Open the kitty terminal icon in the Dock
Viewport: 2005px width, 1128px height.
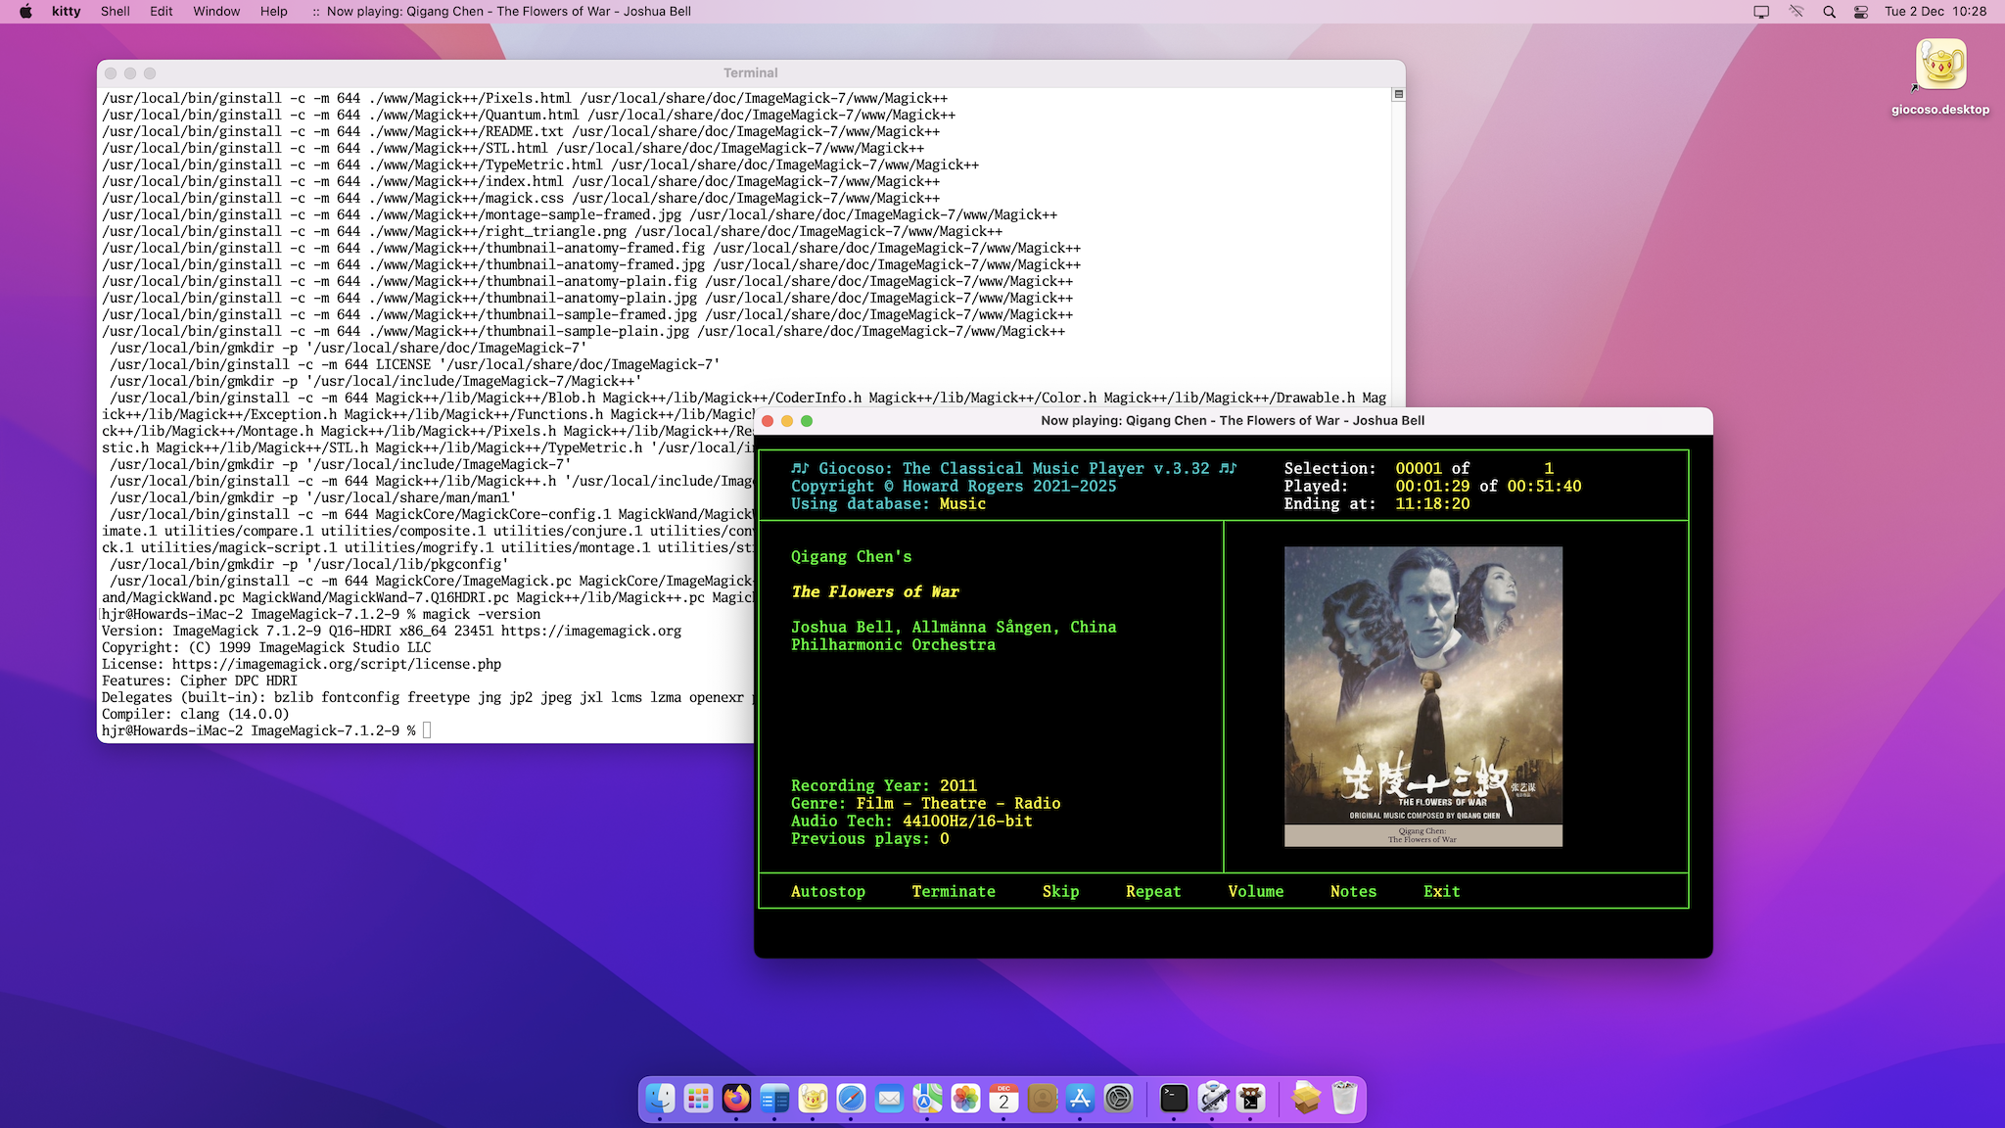(x=1249, y=1099)
